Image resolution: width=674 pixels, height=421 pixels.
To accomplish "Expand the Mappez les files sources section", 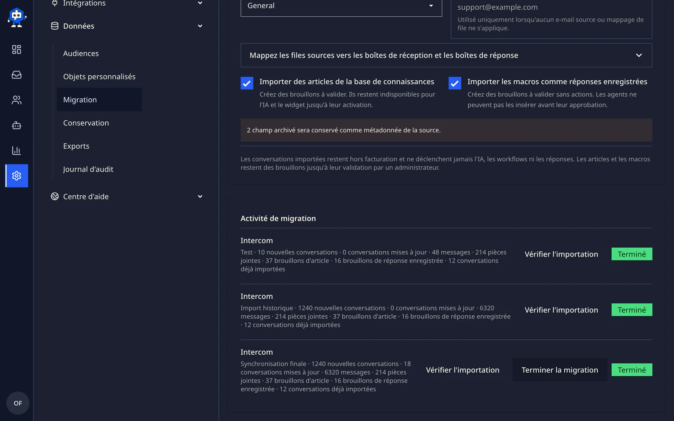I will [446, 55].
